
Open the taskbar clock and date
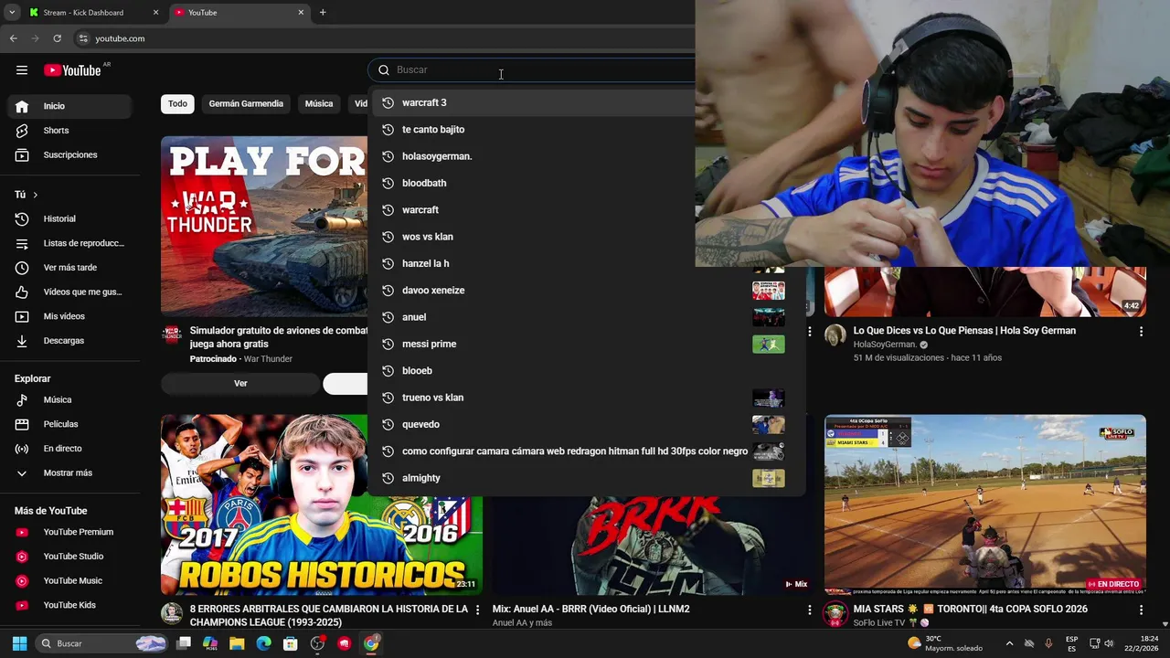tap(1141, 643)
